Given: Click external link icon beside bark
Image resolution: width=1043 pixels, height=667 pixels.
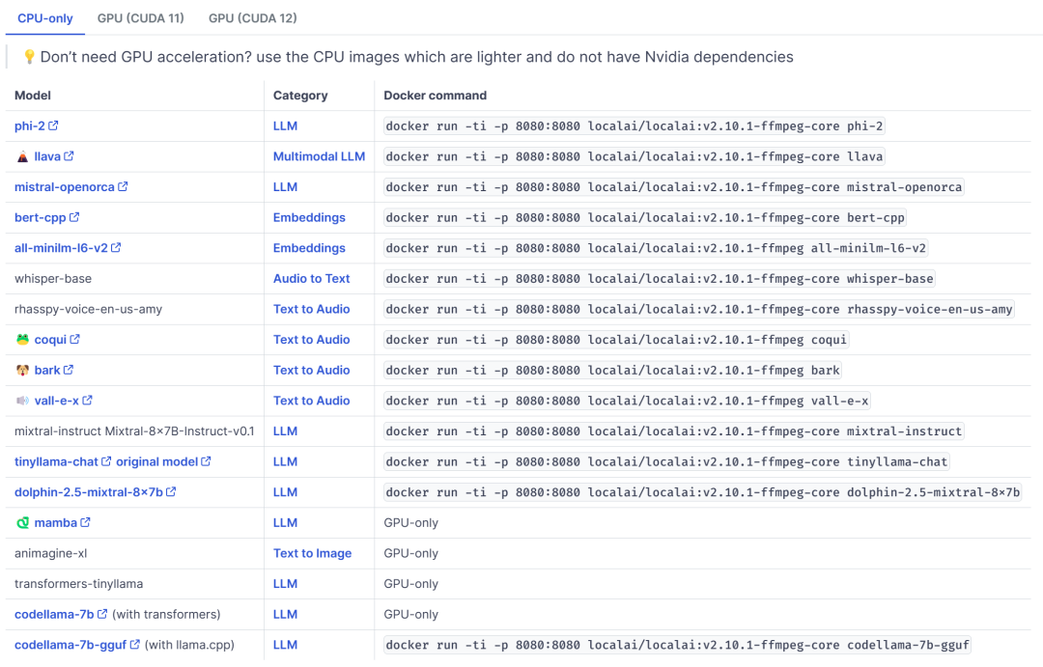Looking at the screenshot, I should tap(69, 369).
